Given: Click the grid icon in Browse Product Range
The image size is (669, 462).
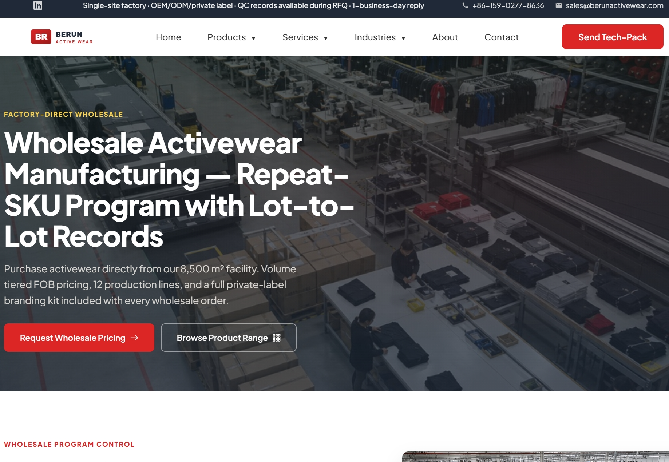Looking at the screenshot, I should (277, 338).
